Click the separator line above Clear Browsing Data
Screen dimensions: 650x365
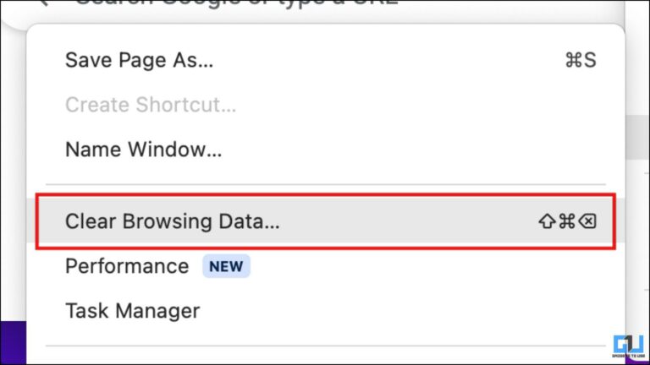(325, 184)
